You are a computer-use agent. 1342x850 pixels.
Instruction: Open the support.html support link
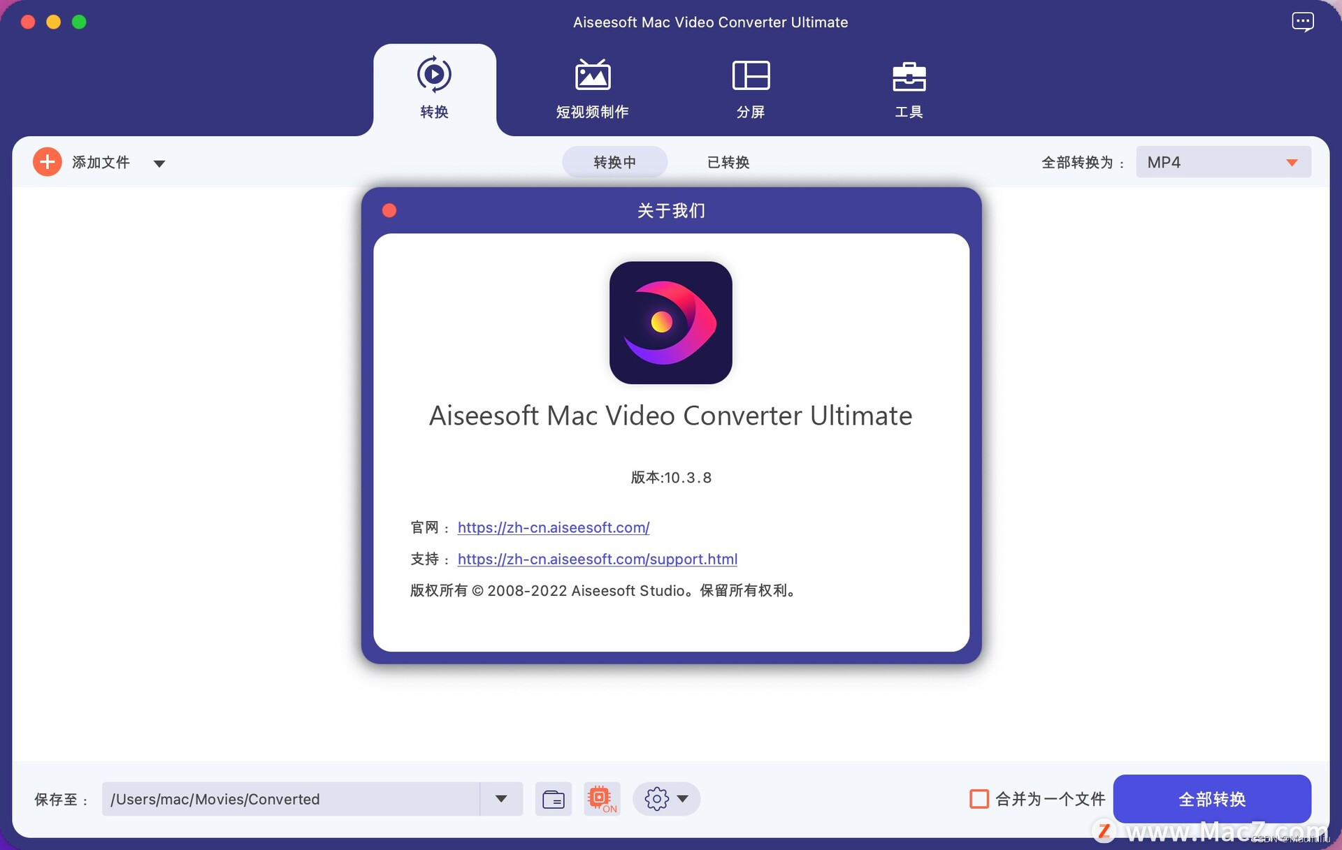598,559
